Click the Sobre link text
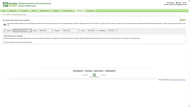 point(179,3)
